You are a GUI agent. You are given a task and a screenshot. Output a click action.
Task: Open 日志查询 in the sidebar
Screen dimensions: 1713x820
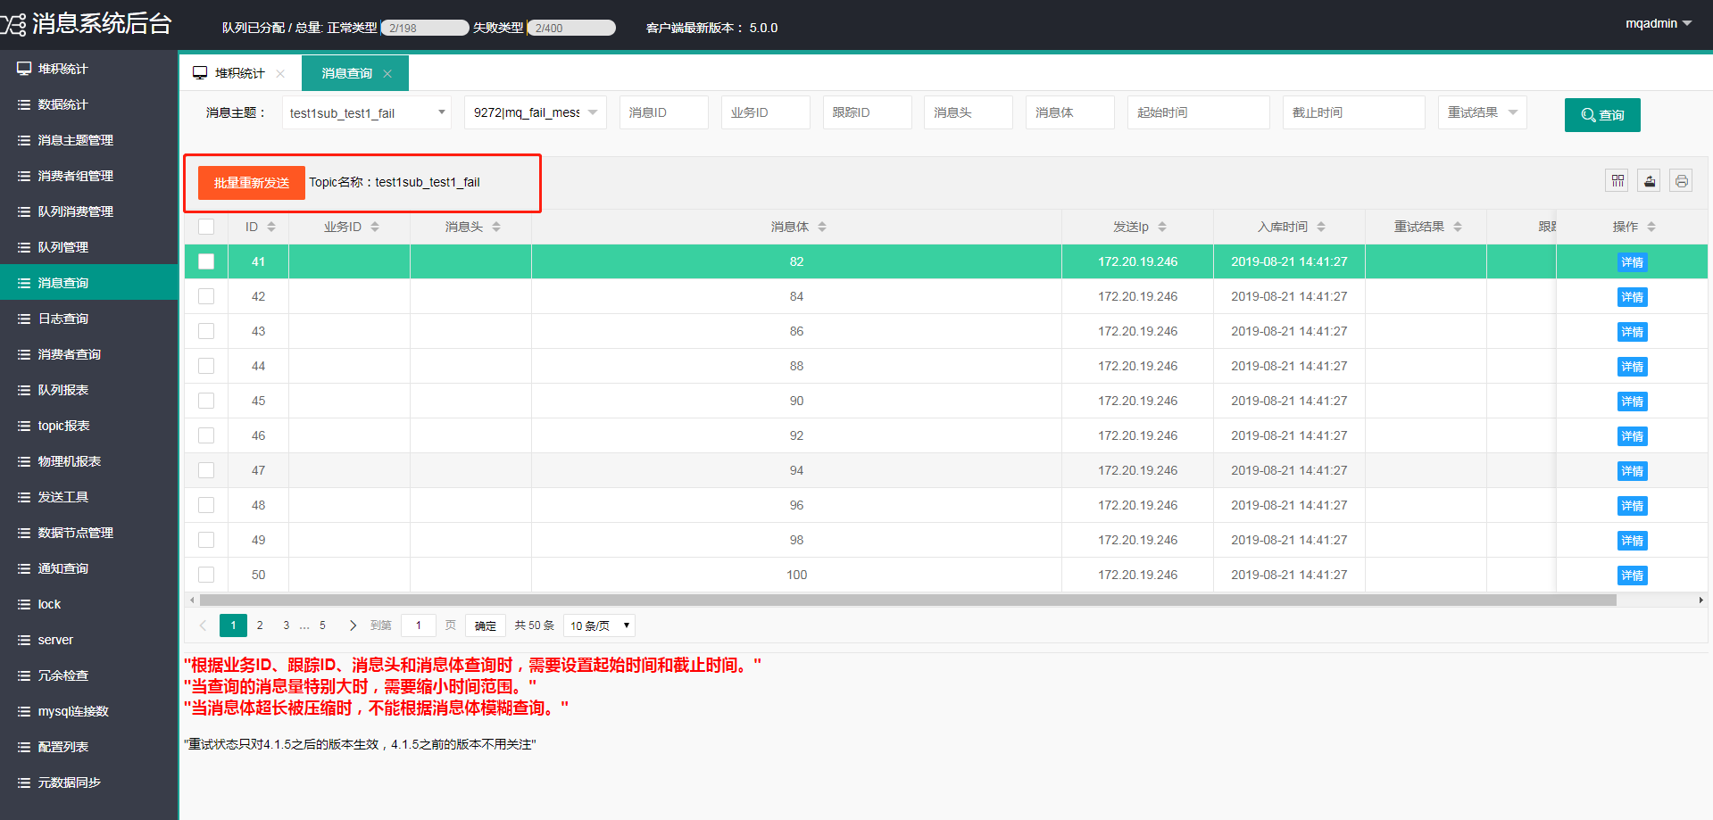pos(89,319)
